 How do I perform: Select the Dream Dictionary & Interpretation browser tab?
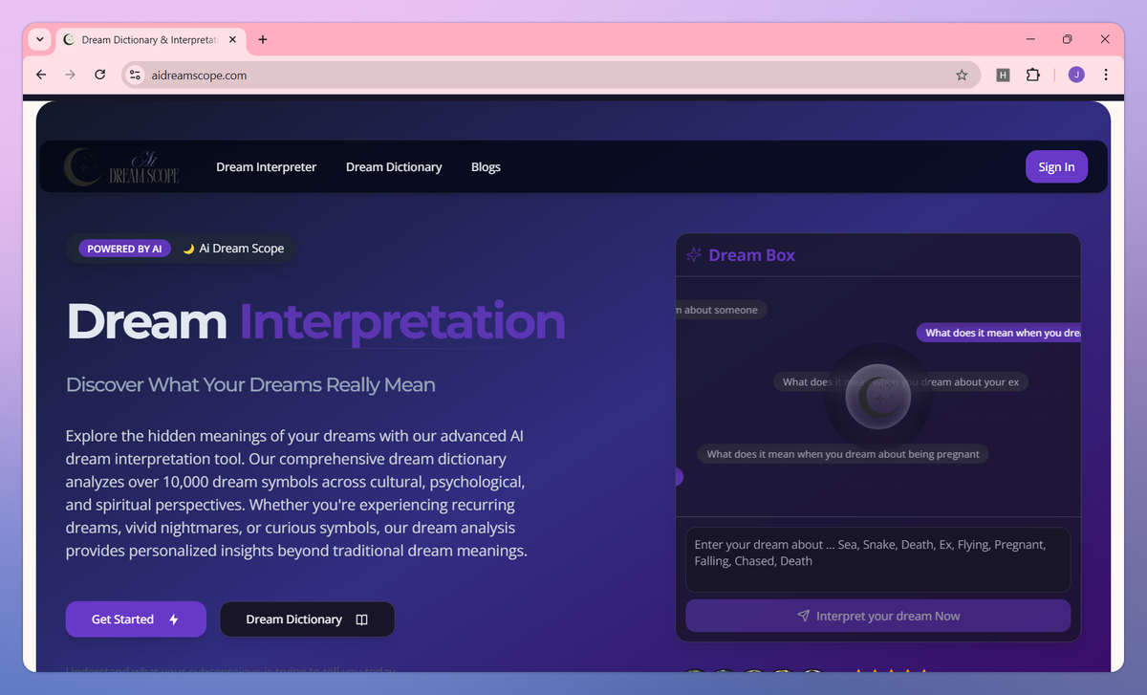149,40
